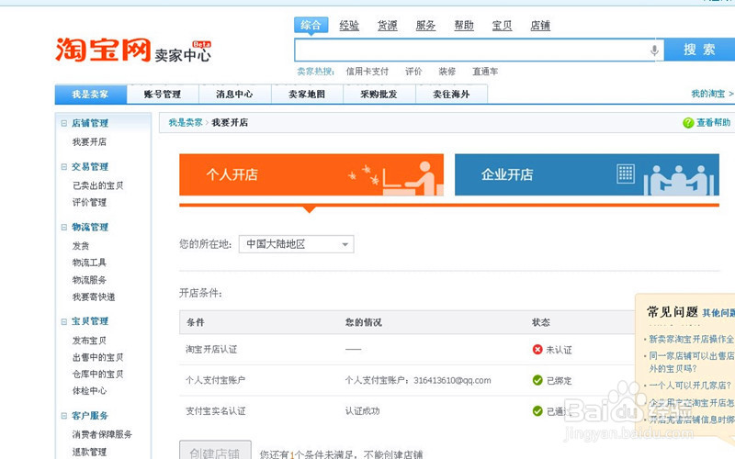Viewport: 735px width, 459px height.
Task: Click the 直通车 hot search link
Action: click(485, 72)
